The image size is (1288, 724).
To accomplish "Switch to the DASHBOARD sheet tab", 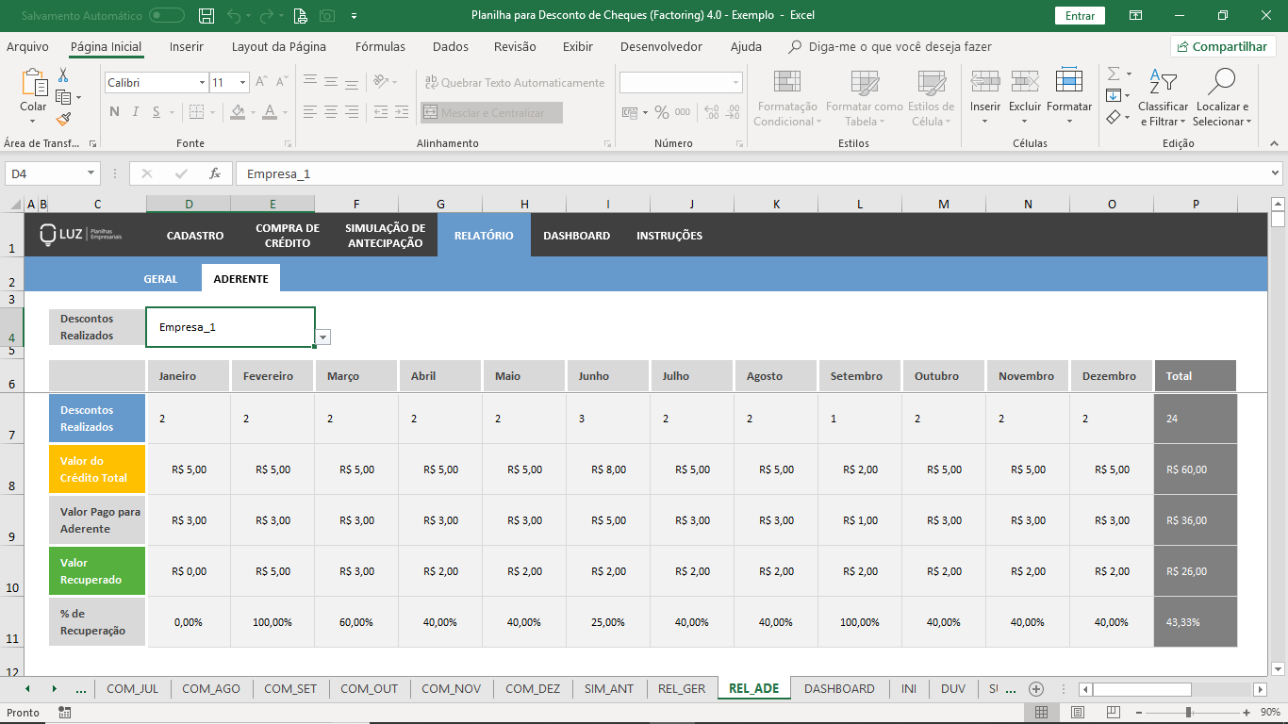I will coord(839,688).
